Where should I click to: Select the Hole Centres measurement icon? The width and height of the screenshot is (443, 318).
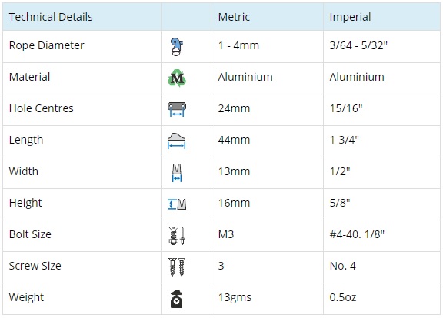(177, 109)
